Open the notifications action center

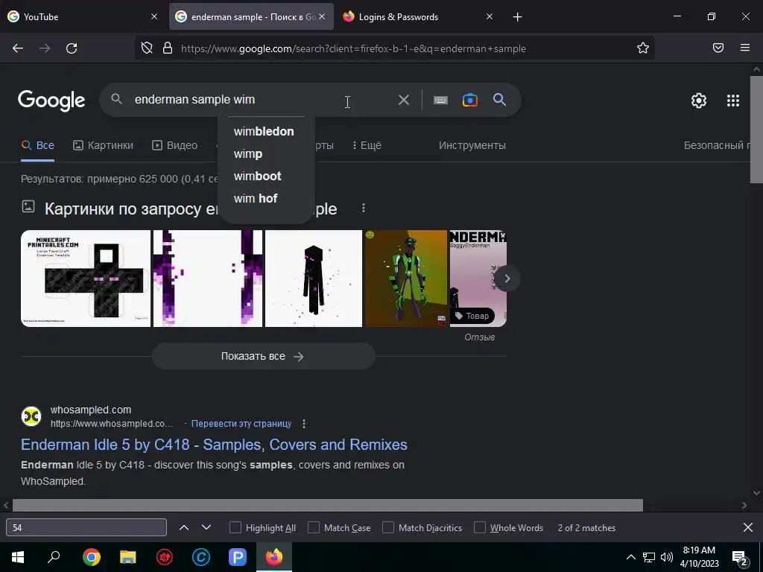[740, 557]
